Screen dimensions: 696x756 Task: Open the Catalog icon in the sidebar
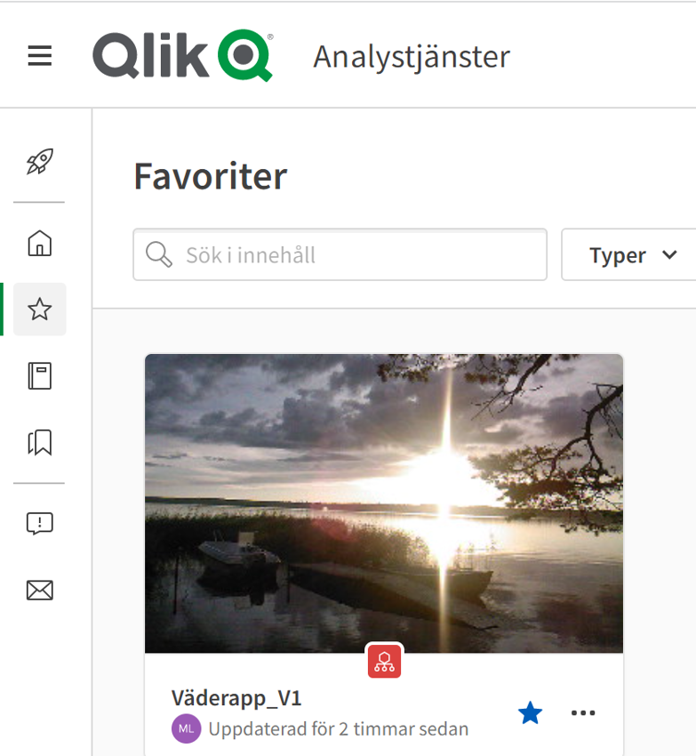click(39, 375)
